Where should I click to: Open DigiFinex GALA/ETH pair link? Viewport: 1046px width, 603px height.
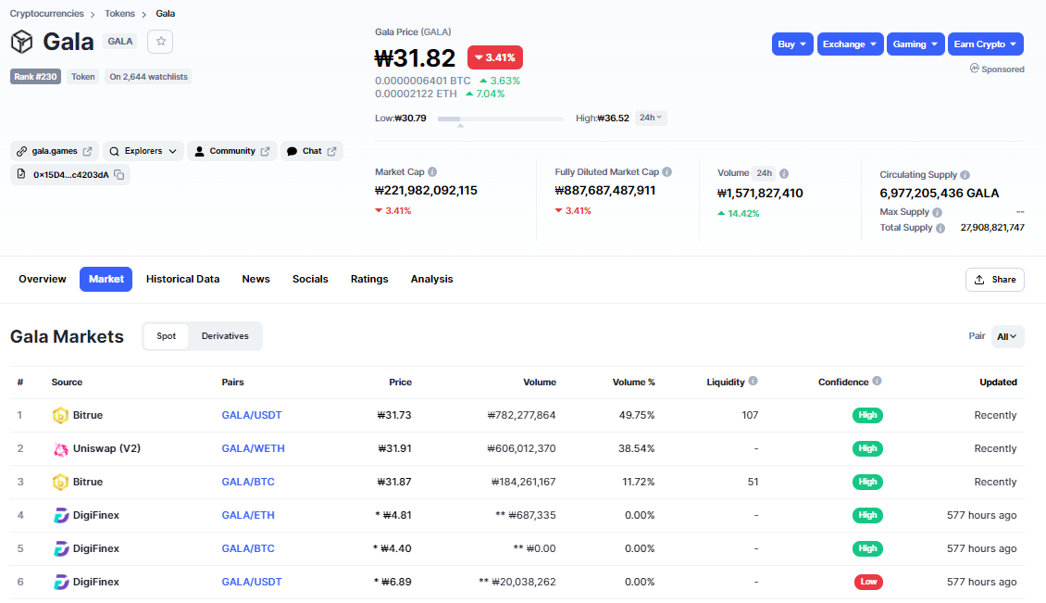(248, 516)
